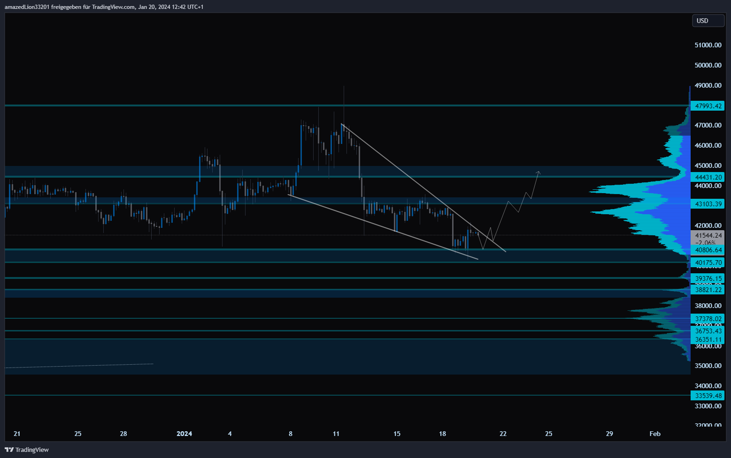Select the 33539.48 price level label
The image size is (731, 458).
(708, 396)
